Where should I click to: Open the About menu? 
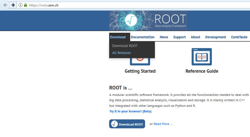[195, 37]
